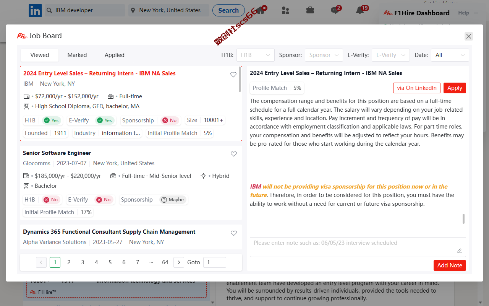Click the via On LinkedIn button
The width and height of the screenshot is (489, 306).
pos(417,88)
